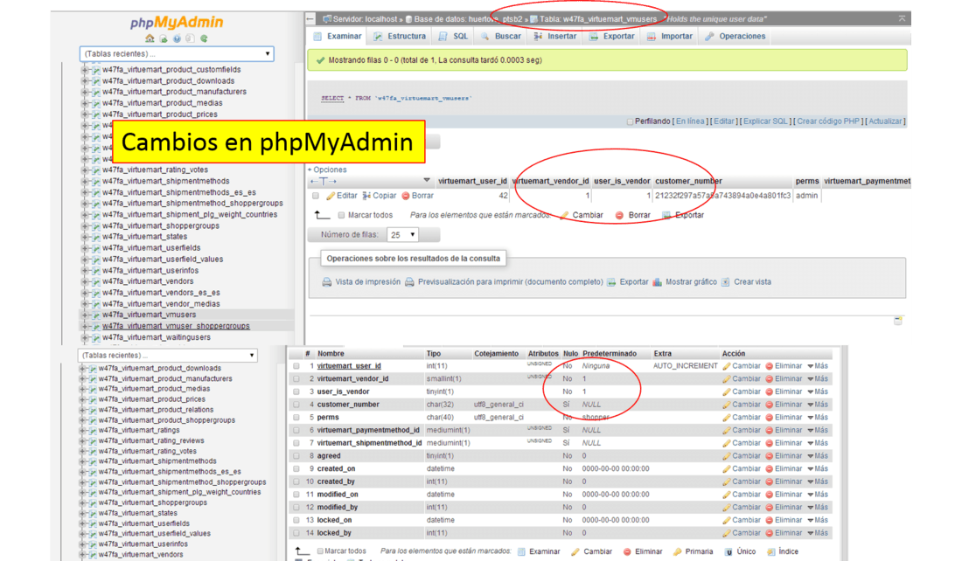962x561 pixels.
Task: Add Índice to marked columns
Action: point(782,551)
